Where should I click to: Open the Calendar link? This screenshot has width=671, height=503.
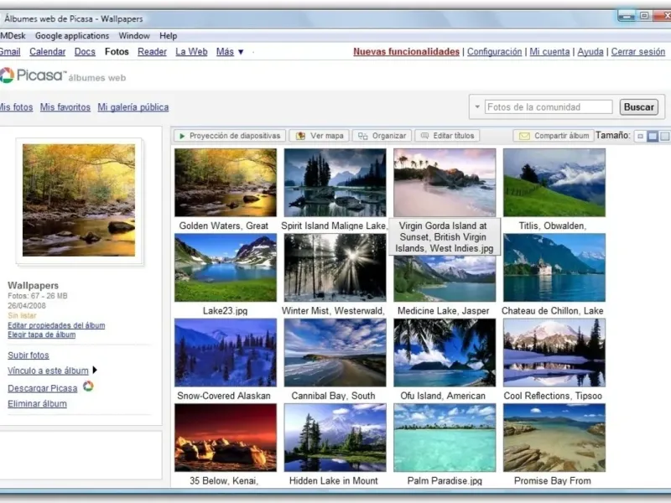pyautogui.click(x=48, y=52)
